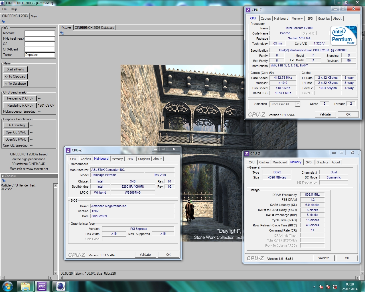Click the pin icon in Console panel

click(x=4, y=181)
